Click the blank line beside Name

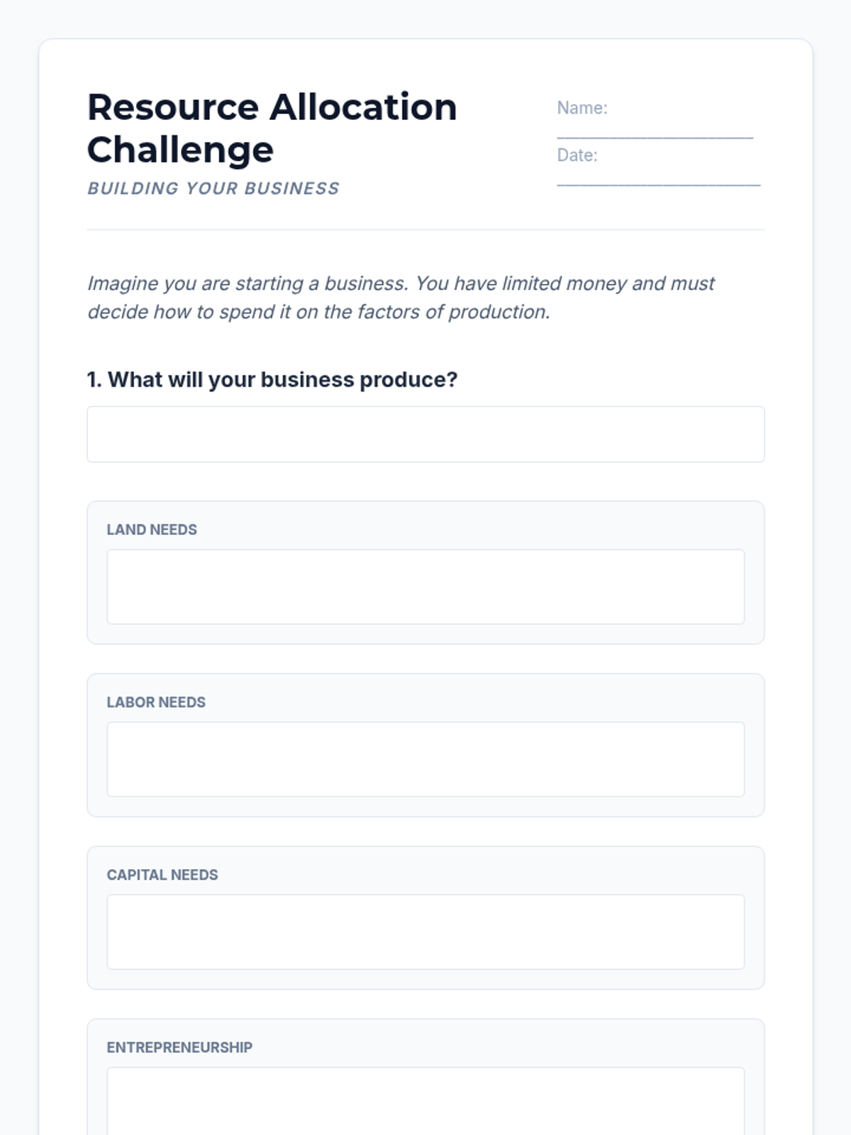pos(655,132)
